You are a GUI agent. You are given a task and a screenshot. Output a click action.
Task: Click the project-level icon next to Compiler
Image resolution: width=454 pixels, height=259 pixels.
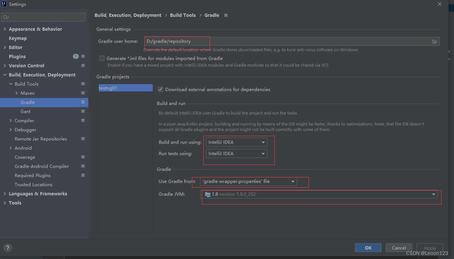[x=83, y=120]
